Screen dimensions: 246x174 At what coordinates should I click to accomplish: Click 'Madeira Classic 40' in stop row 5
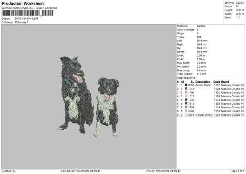pyautogui.click(x=232, y=100)
